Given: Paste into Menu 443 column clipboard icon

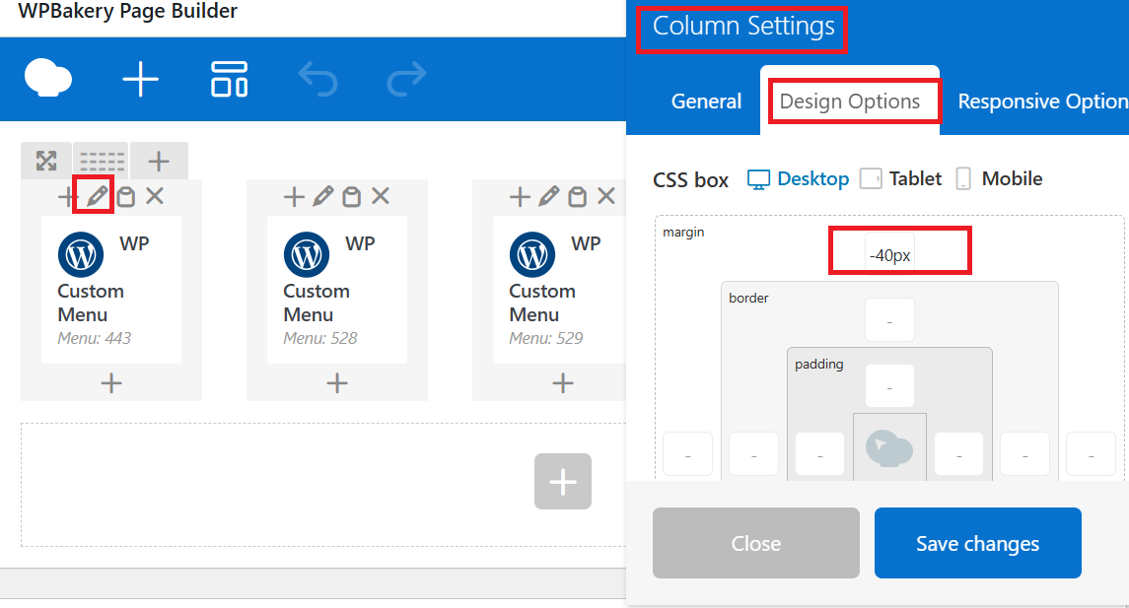Looking at the screenshot, I should point(126,196).
